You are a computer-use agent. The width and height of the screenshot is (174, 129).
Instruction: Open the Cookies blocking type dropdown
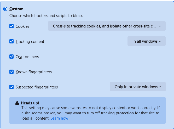[107, 26]
